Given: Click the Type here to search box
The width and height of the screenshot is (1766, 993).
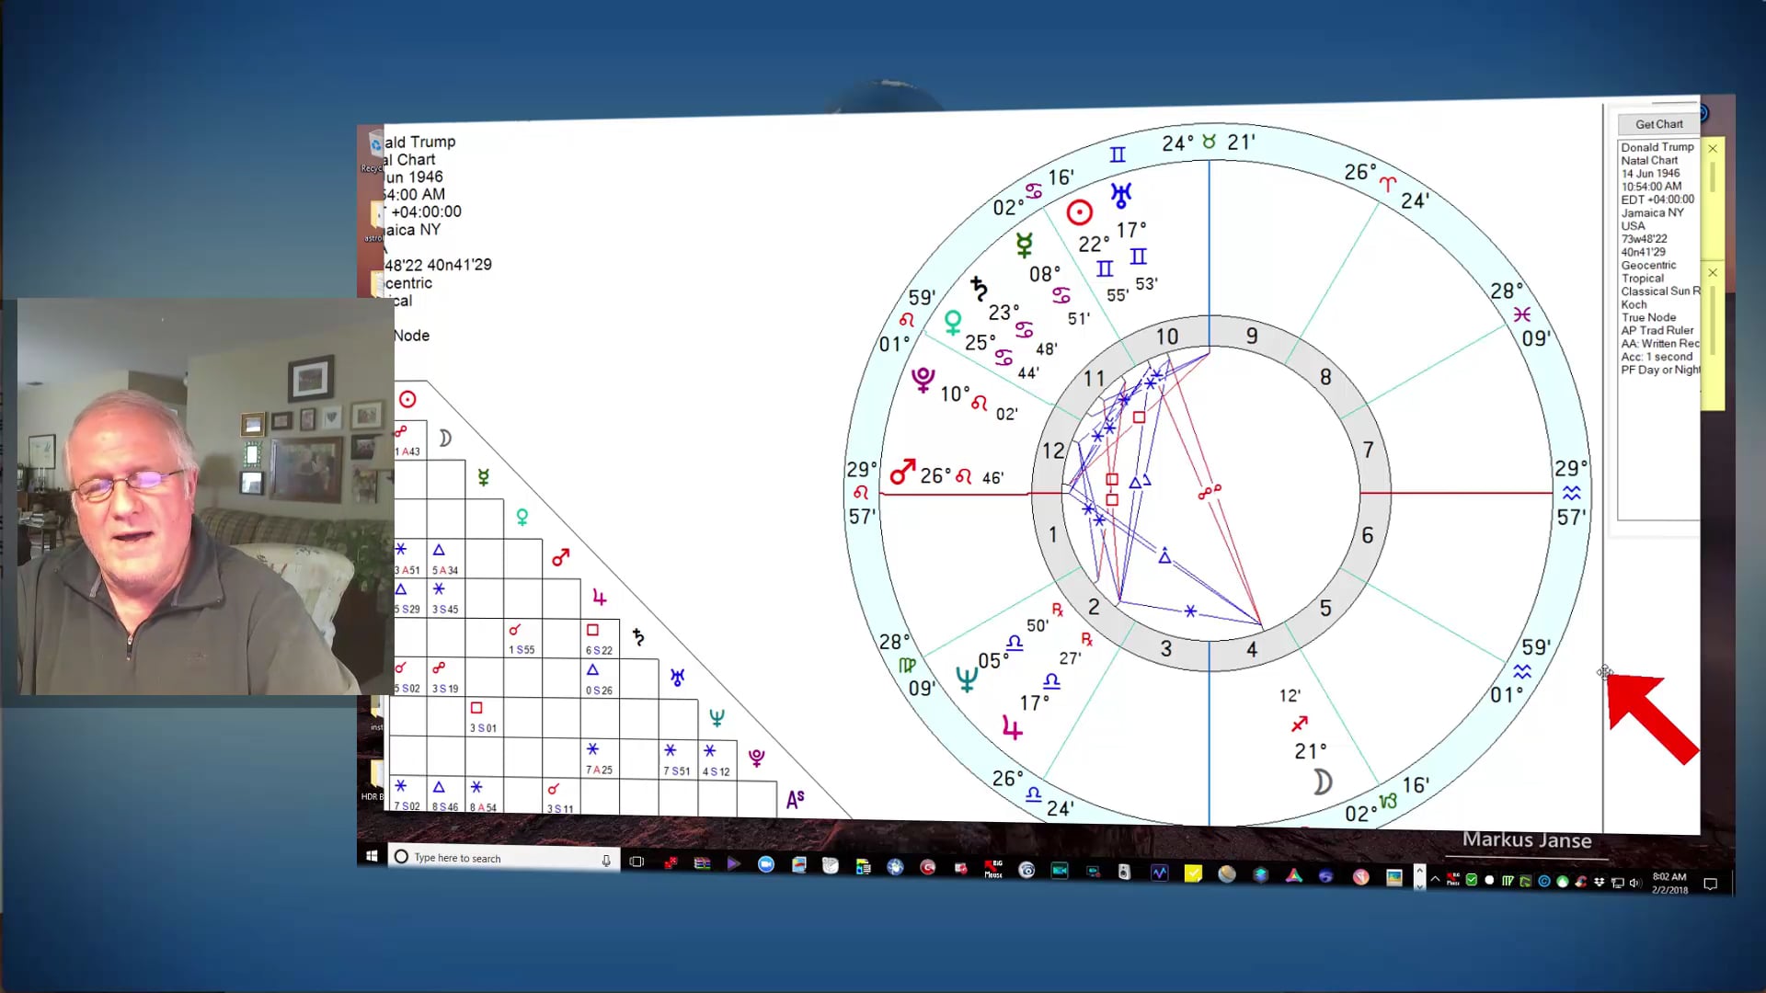Looking at the screenshot, I should pos(503,858).
